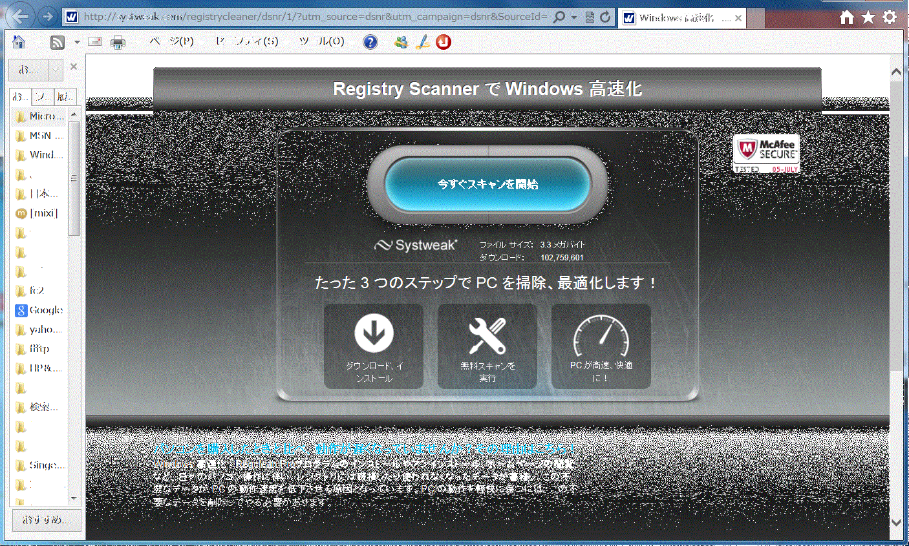
Task: Open favorites via the star icon
Action: [x=868, y=17]
